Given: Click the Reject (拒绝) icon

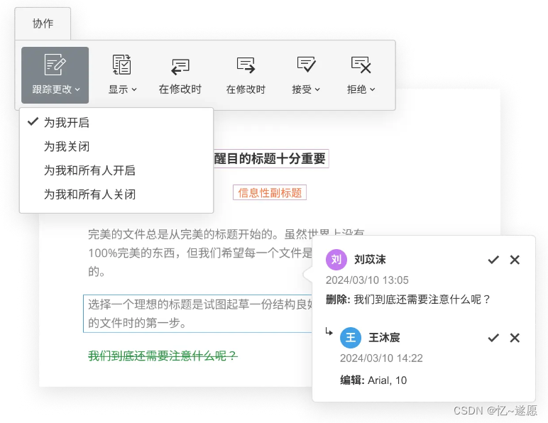Looking at the screenshot, I should point(361,65).
